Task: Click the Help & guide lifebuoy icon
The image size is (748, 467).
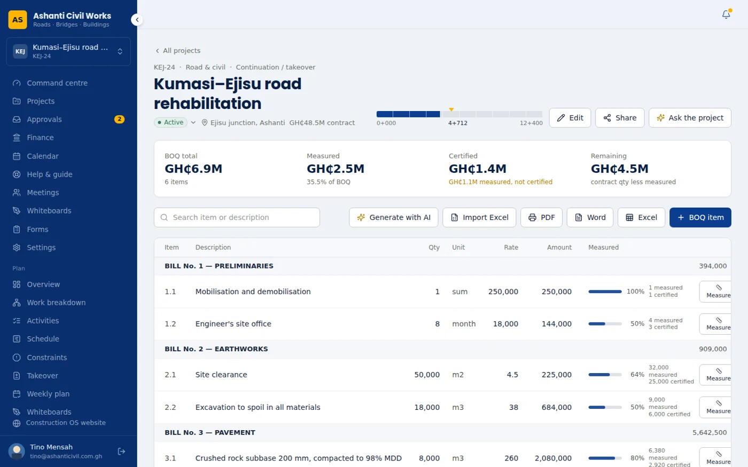Action: pyautogui.click(x=17, y=175)
